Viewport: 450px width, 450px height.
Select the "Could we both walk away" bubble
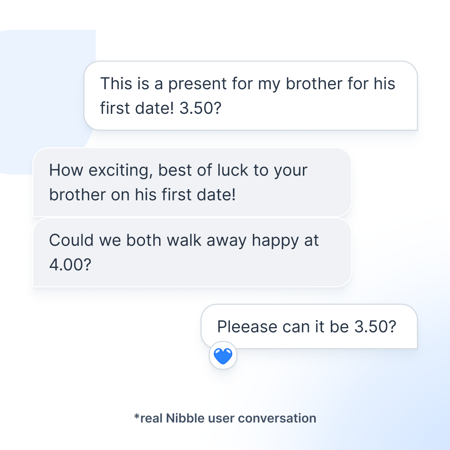pos(192,252)
